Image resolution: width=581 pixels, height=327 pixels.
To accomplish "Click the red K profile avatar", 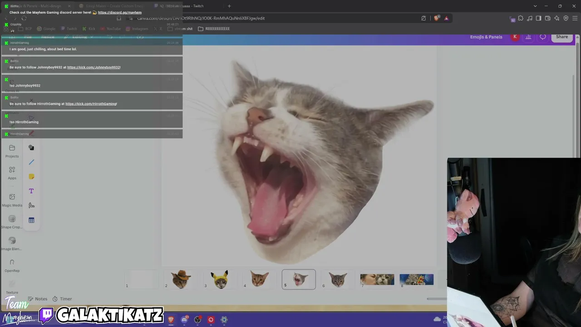I will [x=515, y=37].
